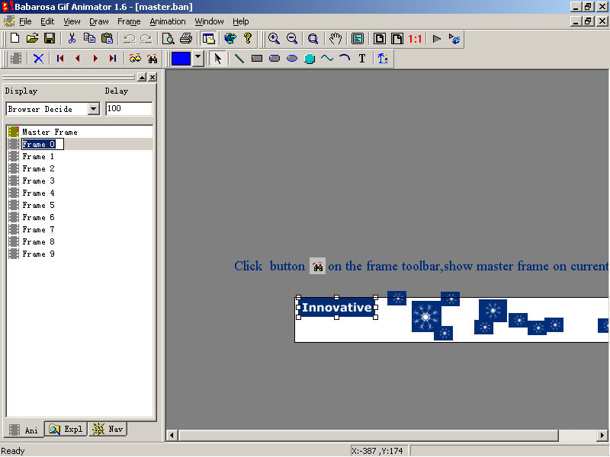The width and height of the screenshot is (610, 457).
Task: Click the horizontal scrollbar right arrow
Action: click(602, 435)
